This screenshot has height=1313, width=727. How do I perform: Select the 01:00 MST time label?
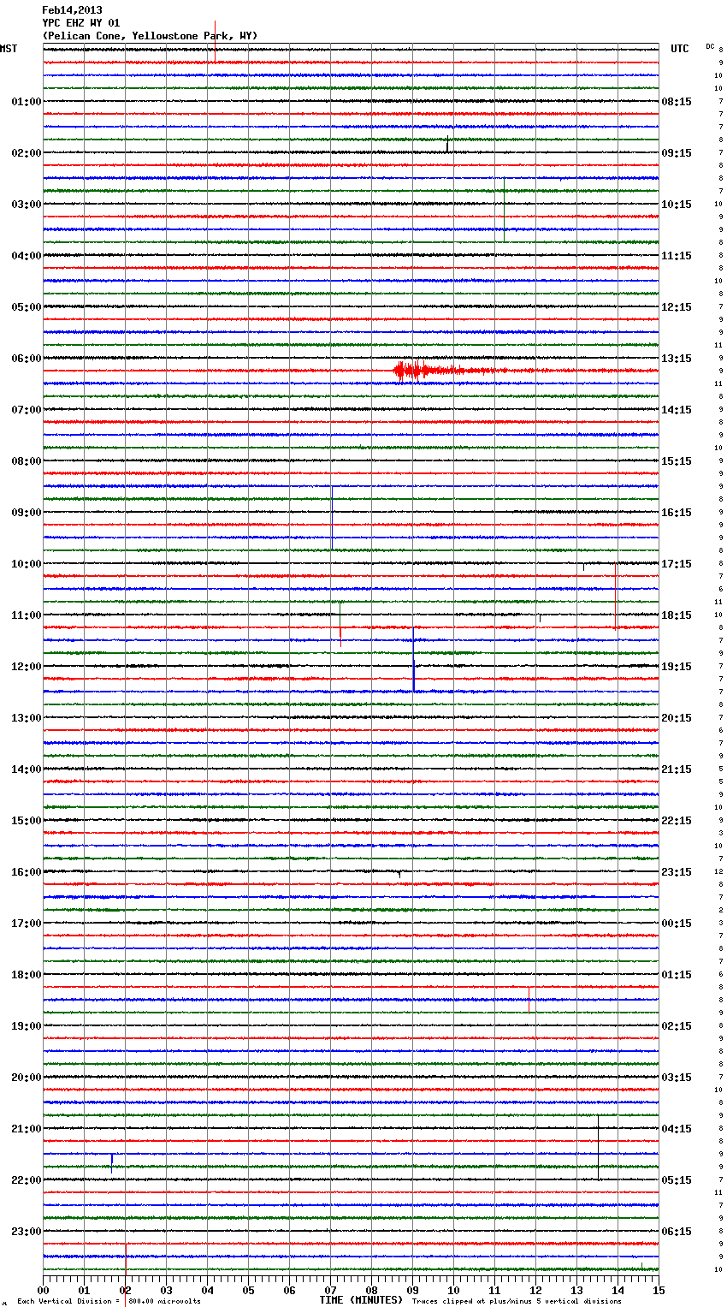click(27, 102)
